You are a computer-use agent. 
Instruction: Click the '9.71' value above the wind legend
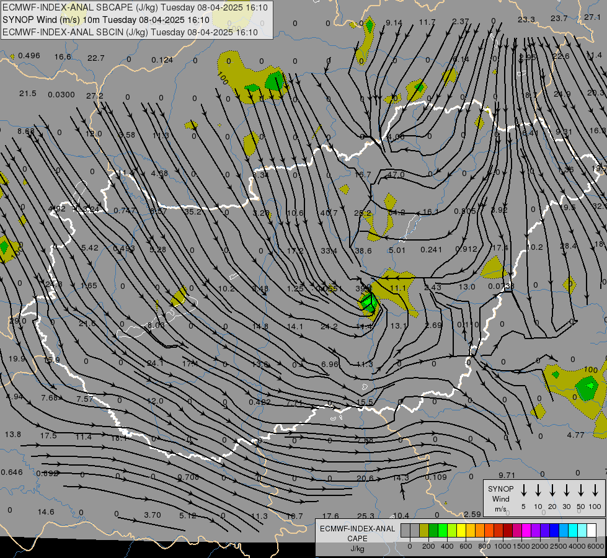tap(507, 475)
